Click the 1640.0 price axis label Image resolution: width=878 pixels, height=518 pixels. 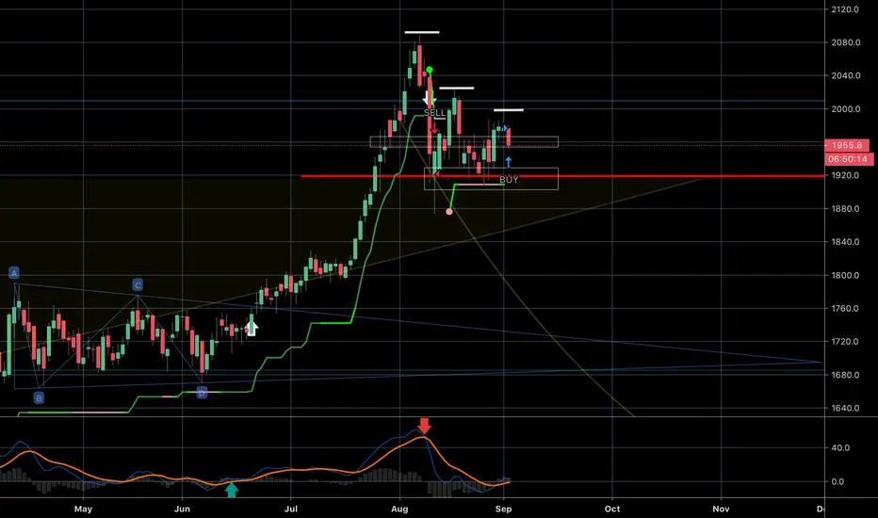[846, 408]
